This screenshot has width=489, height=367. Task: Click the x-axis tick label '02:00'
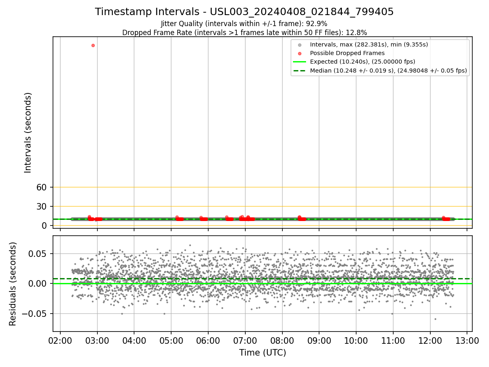pos(60,340)
